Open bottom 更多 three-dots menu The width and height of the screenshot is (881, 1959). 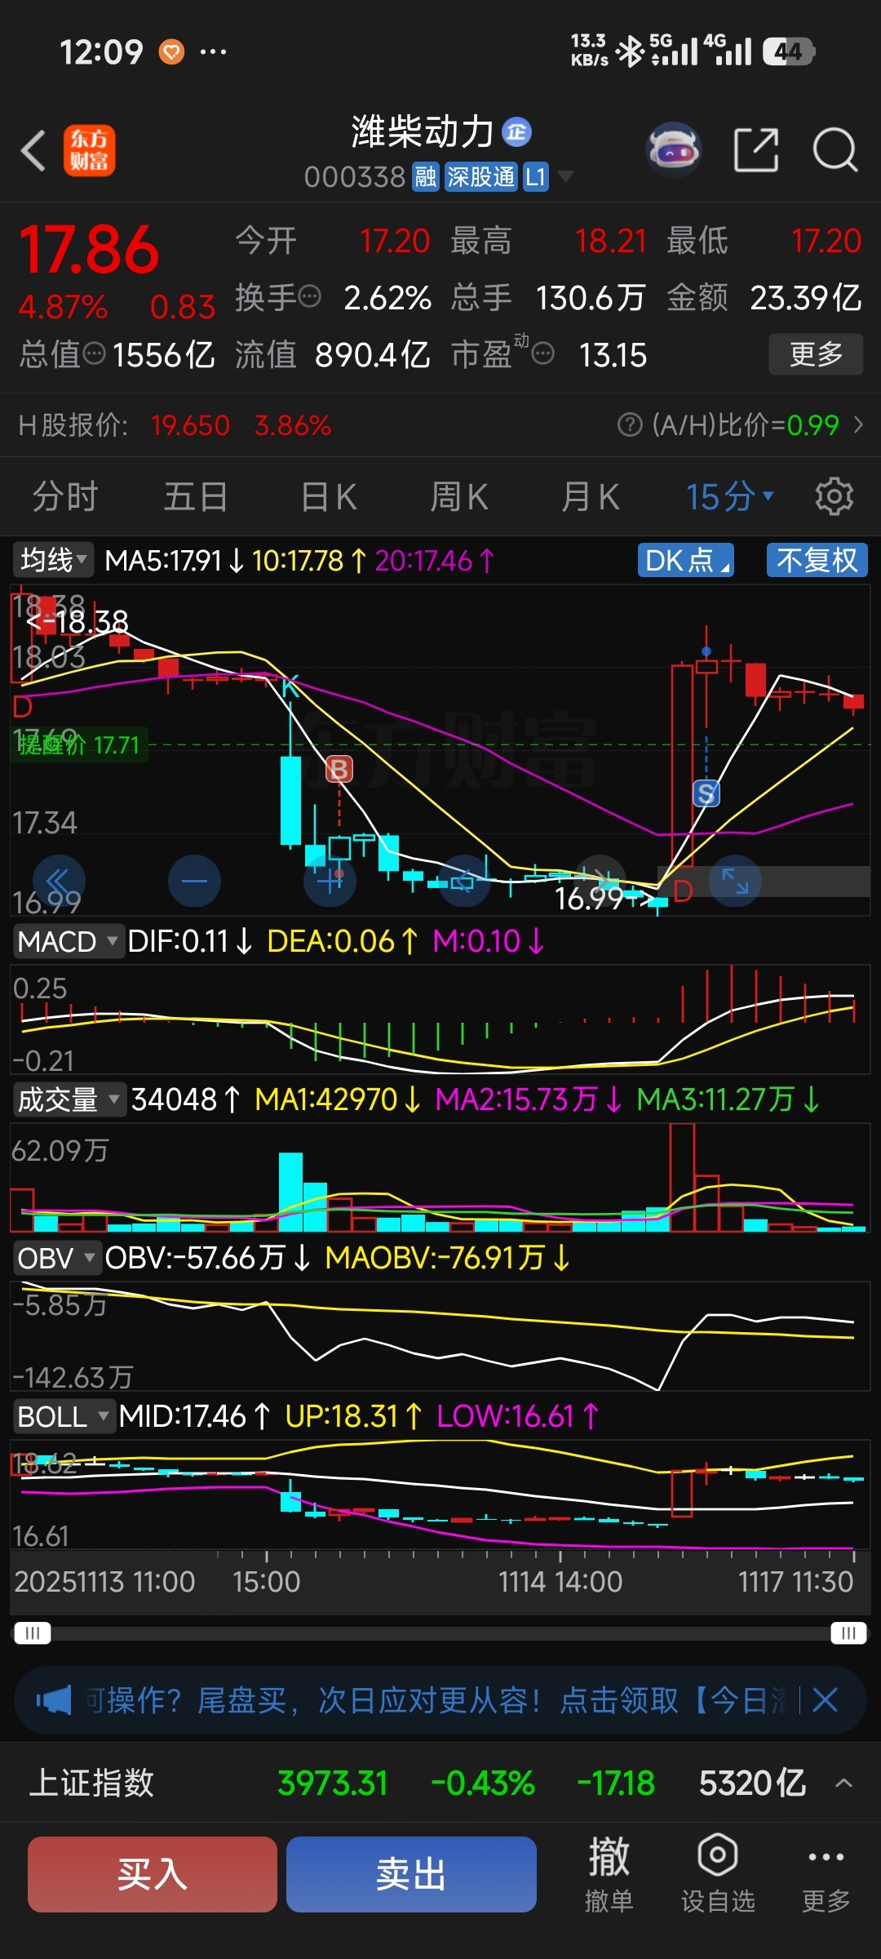tap(826, 1874)
